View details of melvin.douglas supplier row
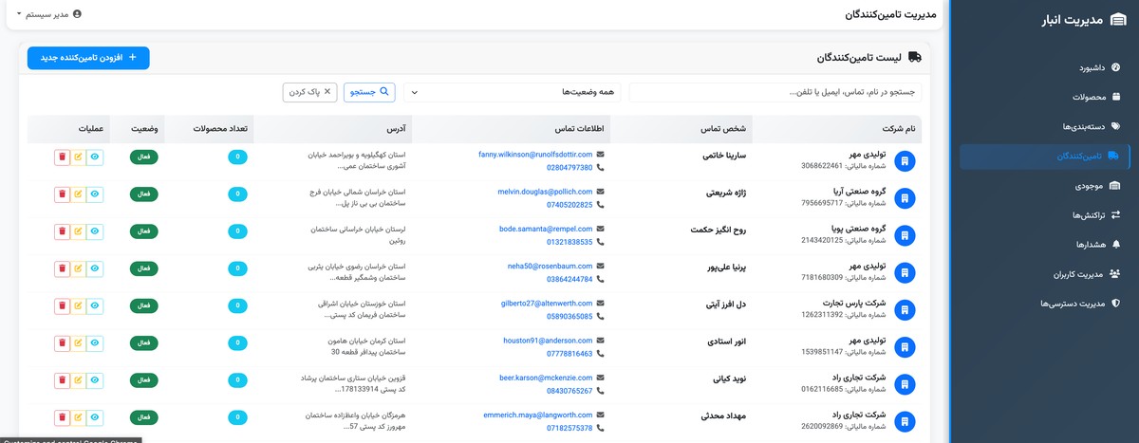The width and height of the screenshot is (1139, 443). [94, 194]
